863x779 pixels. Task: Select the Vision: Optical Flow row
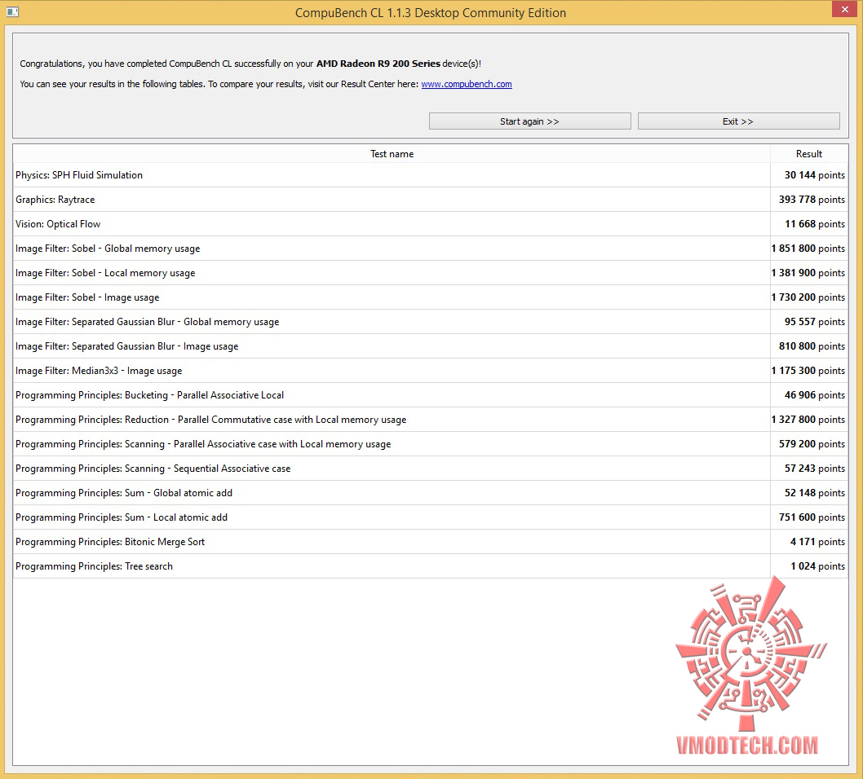click(x=431, y=224)
